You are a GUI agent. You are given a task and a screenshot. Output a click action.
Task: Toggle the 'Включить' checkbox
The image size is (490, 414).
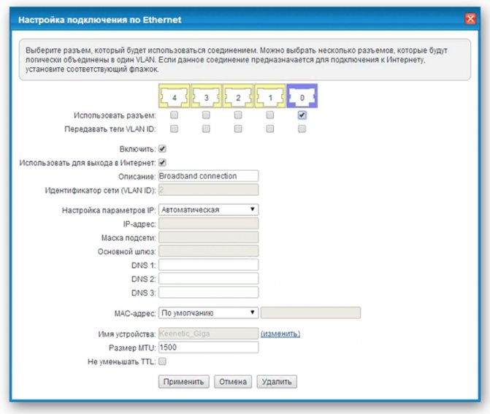(x=163, y=149)
